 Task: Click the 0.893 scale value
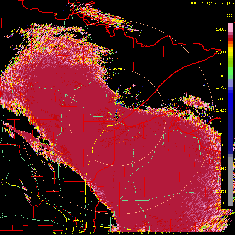[221, 52]
